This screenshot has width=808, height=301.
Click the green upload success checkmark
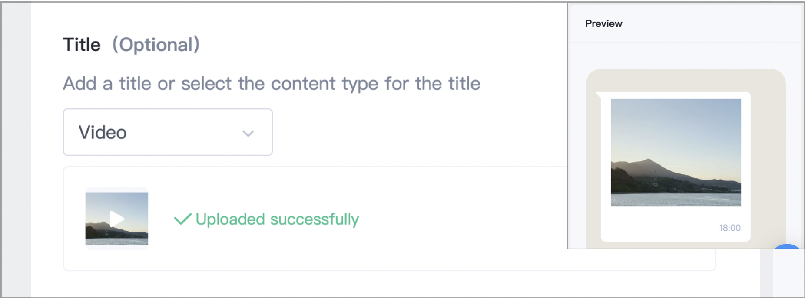(182, 219)
